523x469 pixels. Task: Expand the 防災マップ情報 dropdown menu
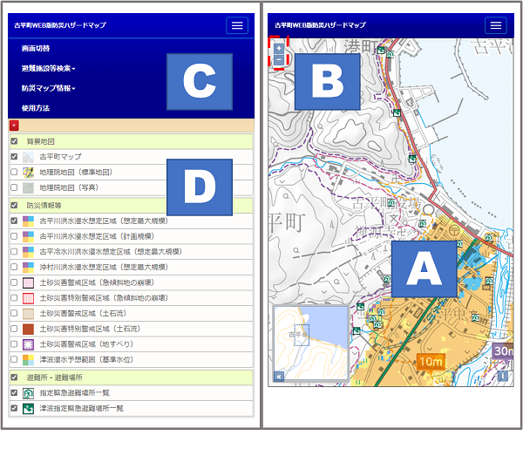48,88
